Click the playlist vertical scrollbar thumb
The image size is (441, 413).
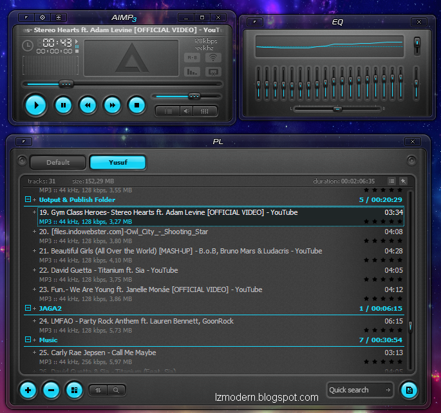(x=410, y=327)
